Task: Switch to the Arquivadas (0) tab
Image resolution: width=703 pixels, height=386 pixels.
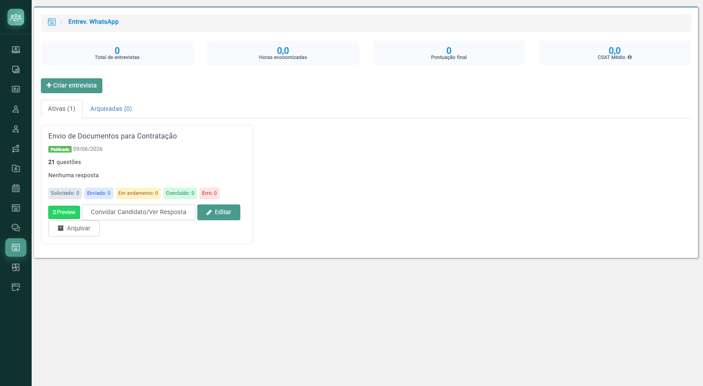Action: pos(111,109)
